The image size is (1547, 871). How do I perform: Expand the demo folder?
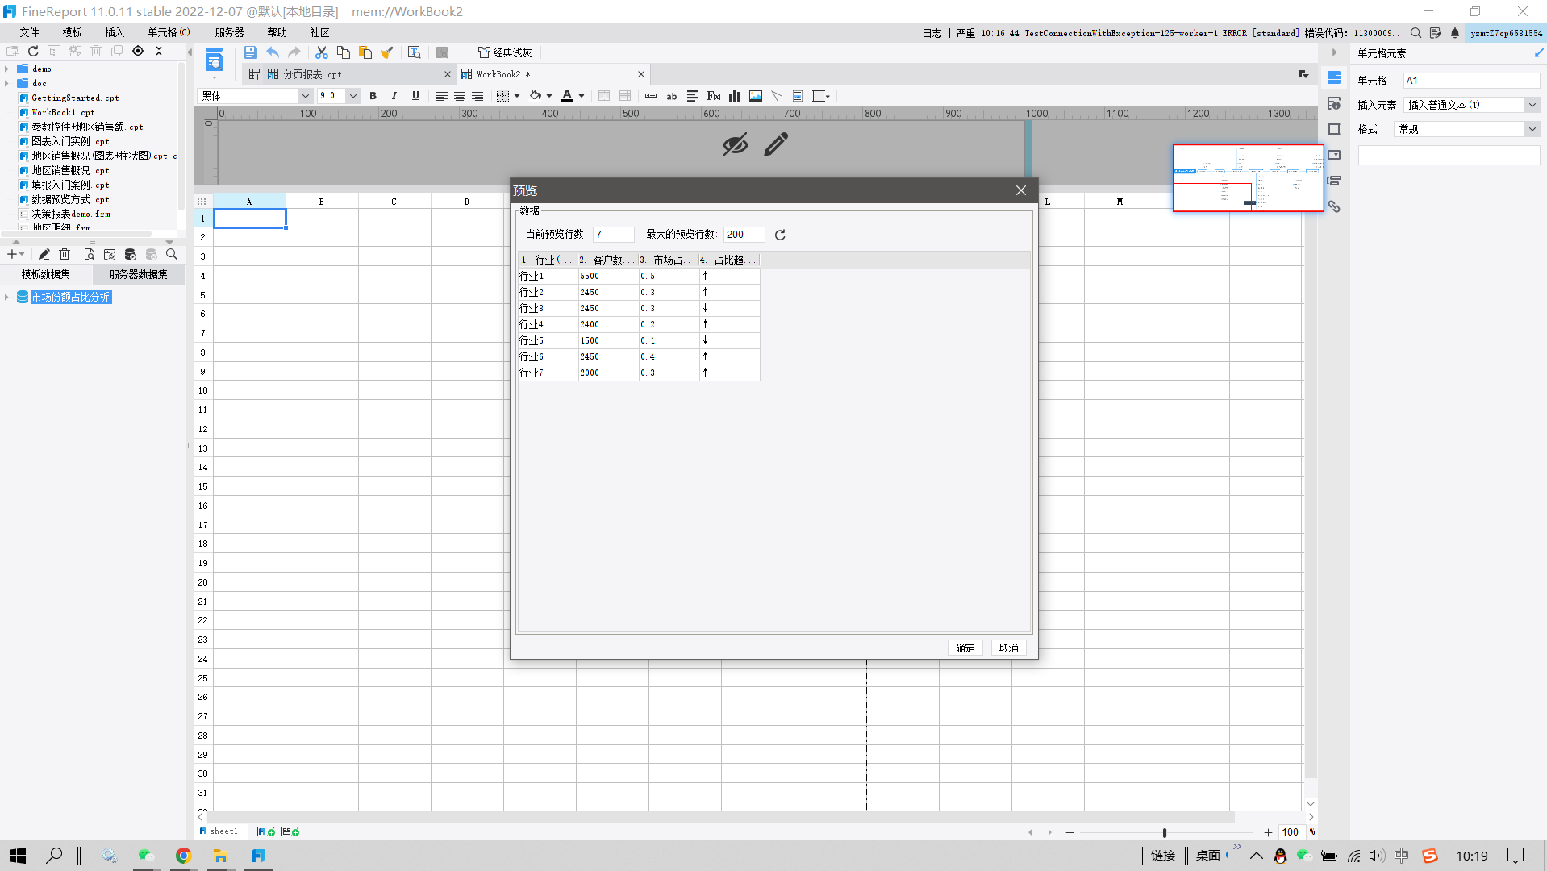click(6, 69)
